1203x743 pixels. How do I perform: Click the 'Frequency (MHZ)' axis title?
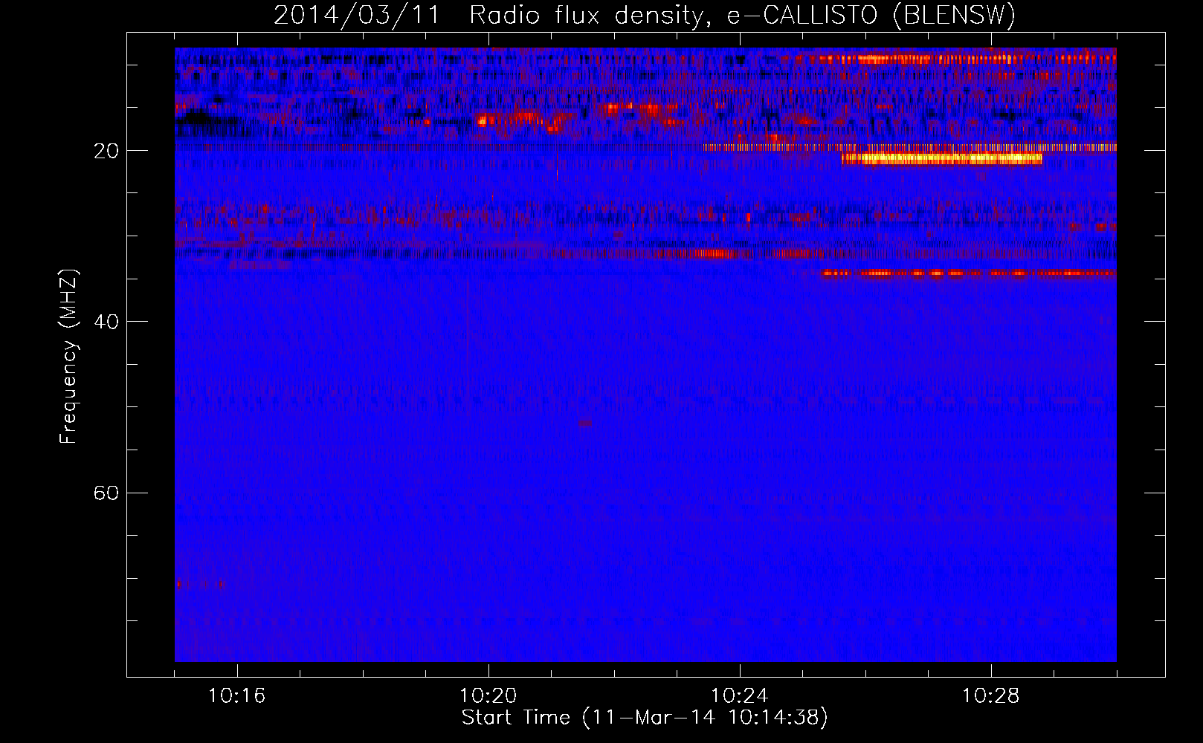coord(68,357)
